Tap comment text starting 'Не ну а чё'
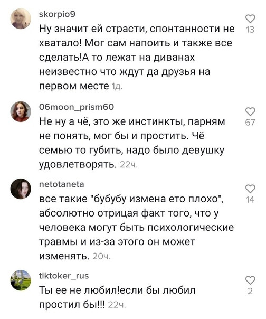This screenshot has width=266, height=319. point(132,143)
